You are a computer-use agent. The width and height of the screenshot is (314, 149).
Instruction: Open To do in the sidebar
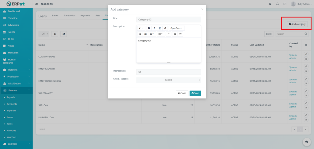(17, 39)
